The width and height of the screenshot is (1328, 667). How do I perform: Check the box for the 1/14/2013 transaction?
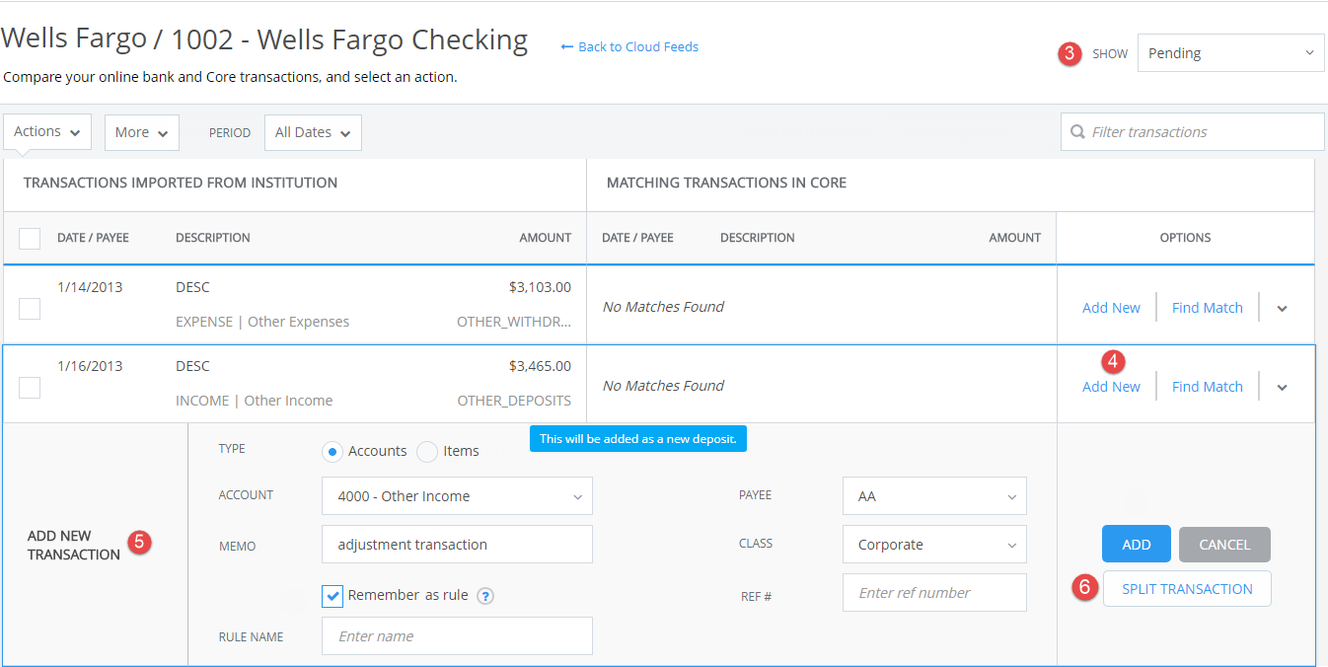click(x=30, y=309)
